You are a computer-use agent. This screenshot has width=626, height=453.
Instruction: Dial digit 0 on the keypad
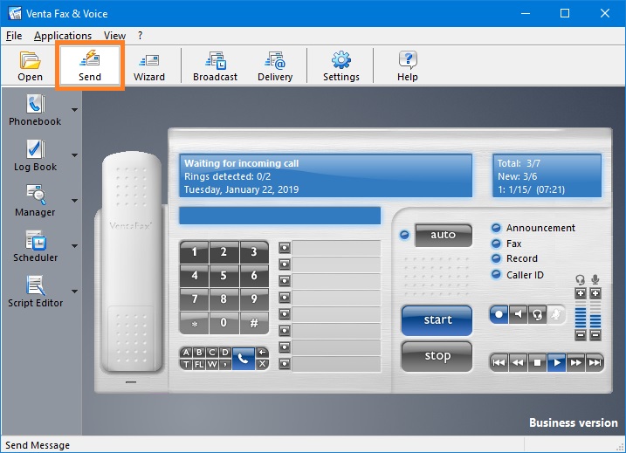pos(224,322)
